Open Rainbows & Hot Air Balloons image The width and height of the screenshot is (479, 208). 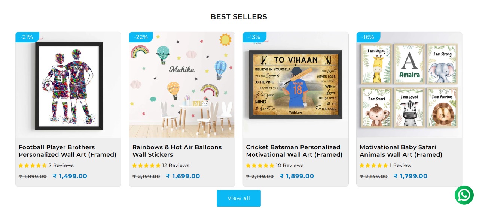pos(182,85)
